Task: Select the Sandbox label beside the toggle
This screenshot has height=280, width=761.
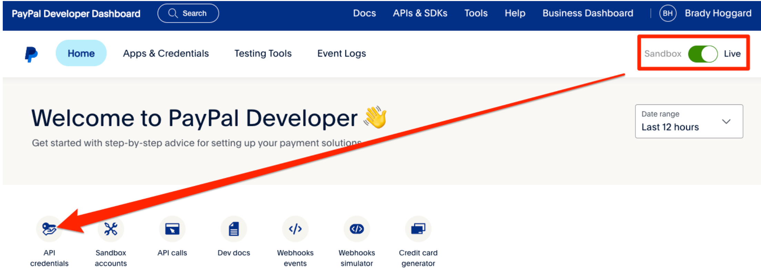Action: 663,54
